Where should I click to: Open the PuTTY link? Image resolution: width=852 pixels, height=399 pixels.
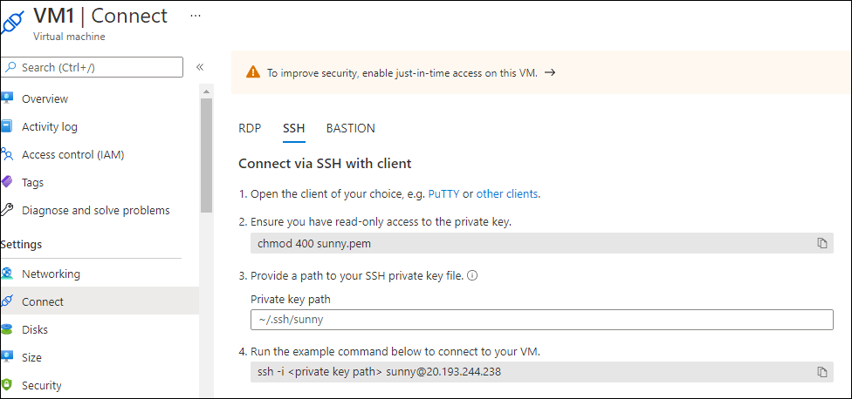(444, 193)
